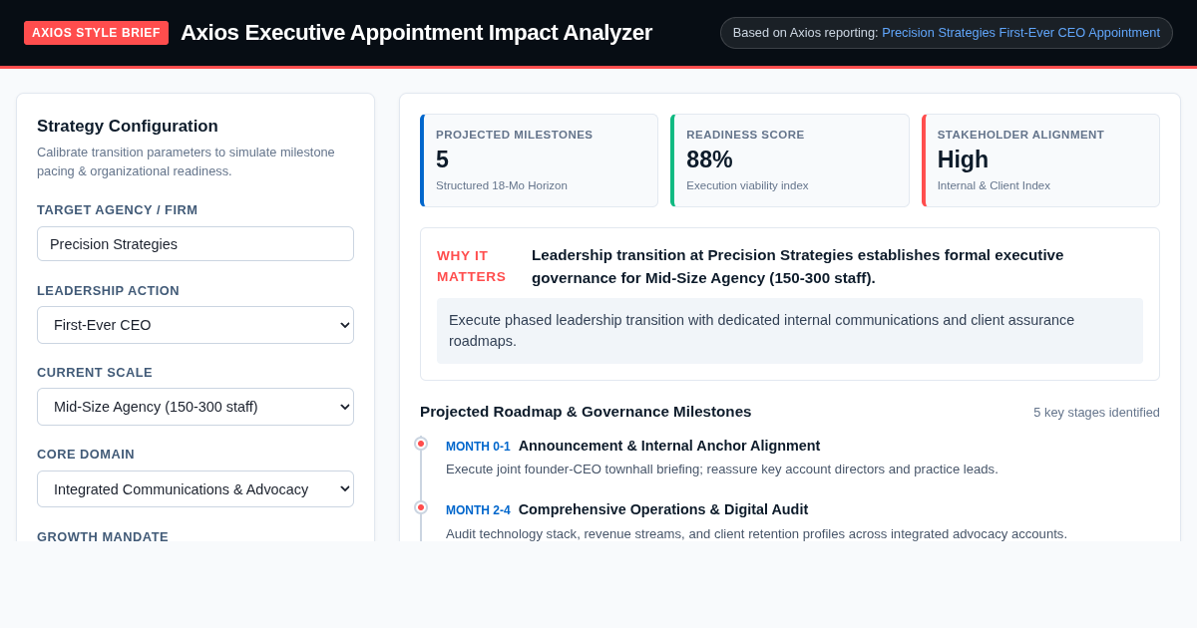This screenshot has width=1197, height=628.
Task: Click the Strategy Configuration heading
Action: tap(128, 127)
